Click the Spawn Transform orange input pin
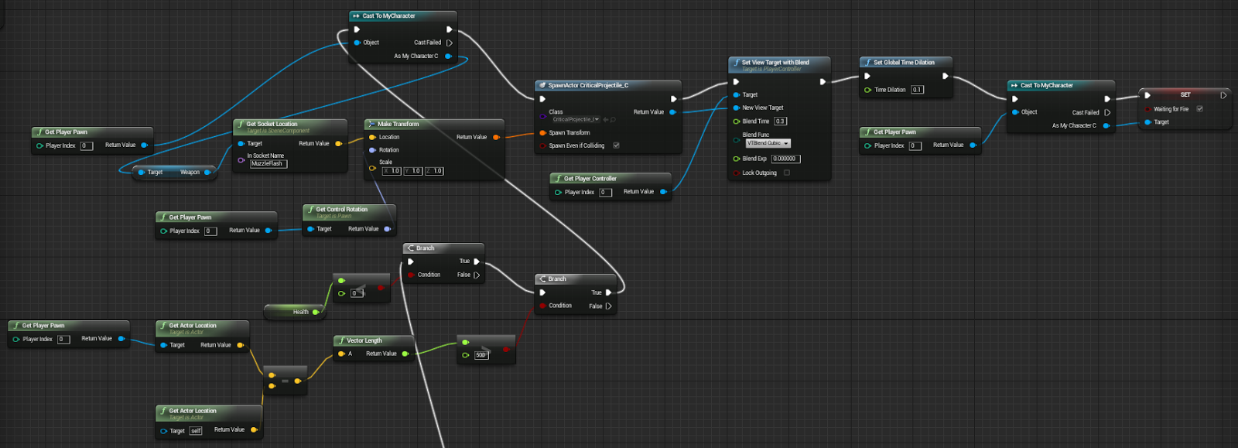The image size is (1238, 448). click(543, 132)
